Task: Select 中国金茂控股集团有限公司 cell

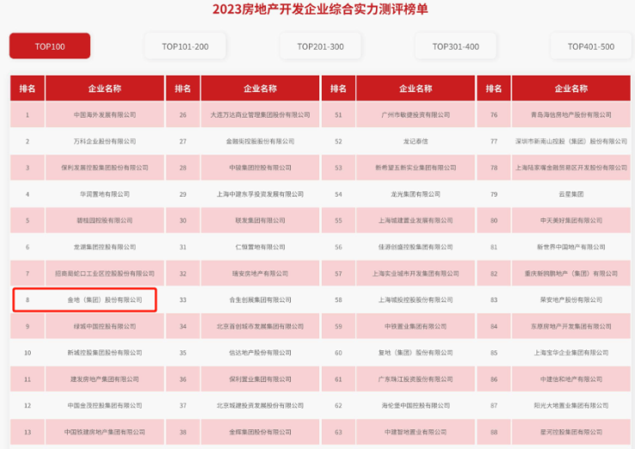Action: (x=105, y=405)
